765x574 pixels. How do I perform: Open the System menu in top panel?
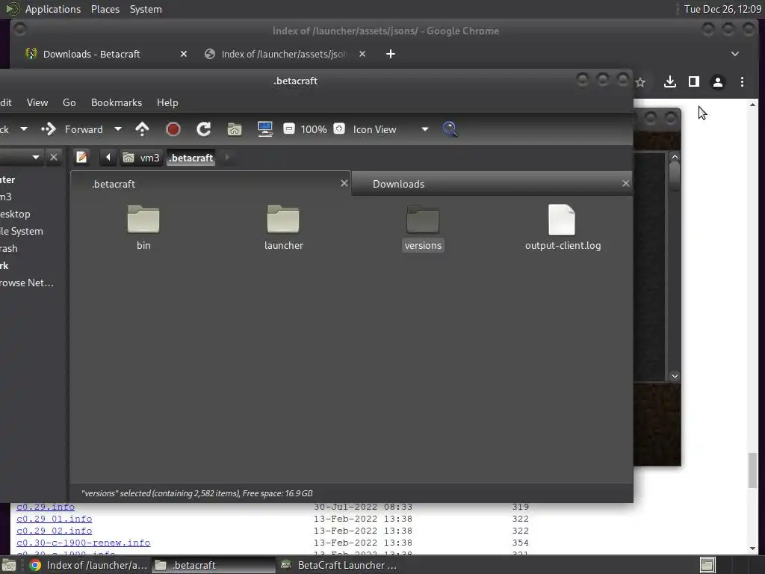146,9
